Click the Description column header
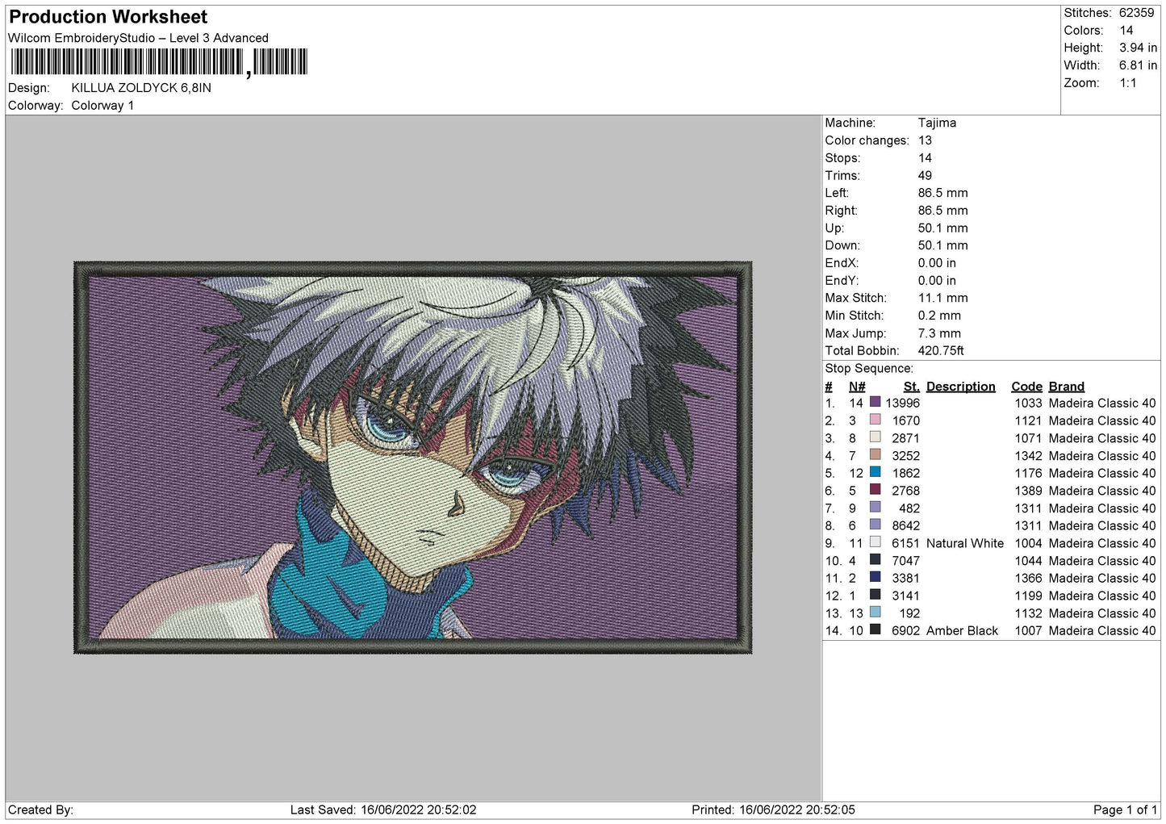1166x824 pixels. point(960,387)
